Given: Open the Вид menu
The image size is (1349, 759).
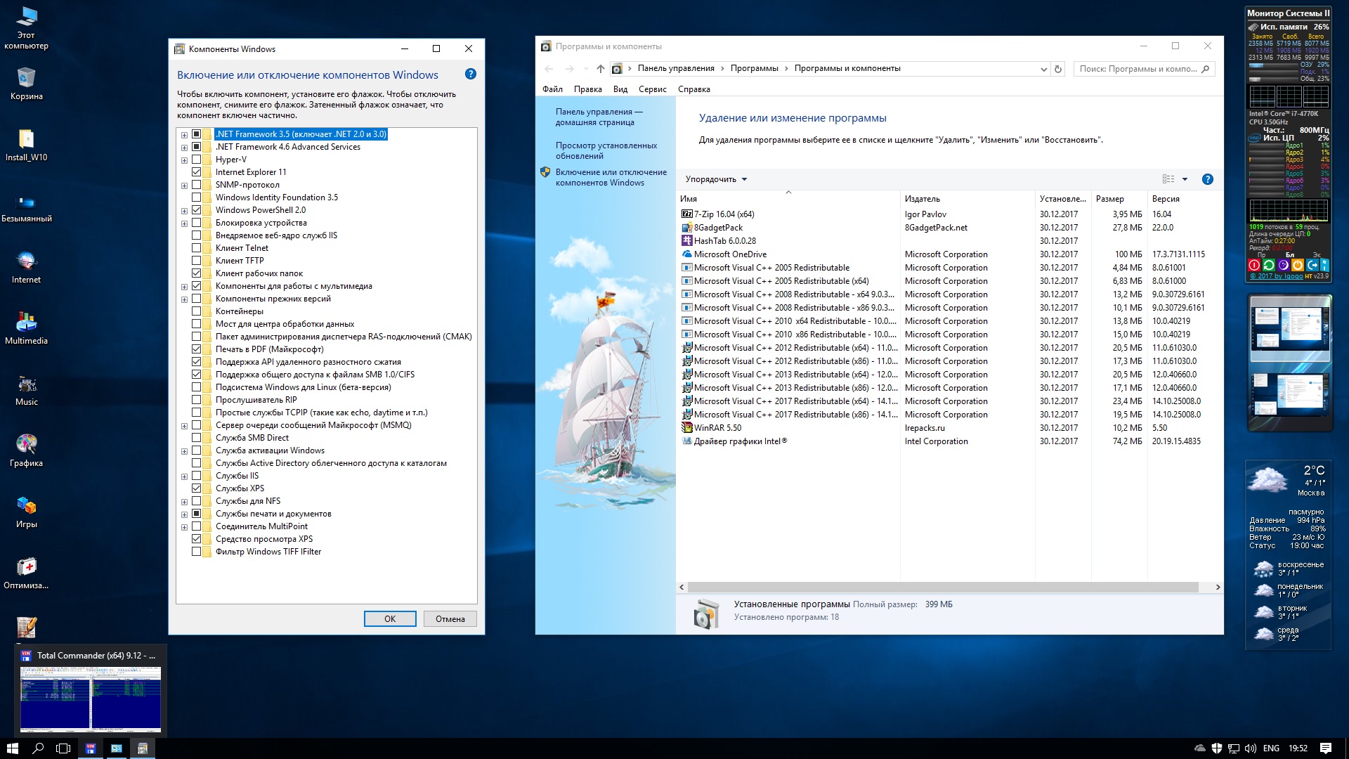Looking at the screenshot, I should pos(620,89).
